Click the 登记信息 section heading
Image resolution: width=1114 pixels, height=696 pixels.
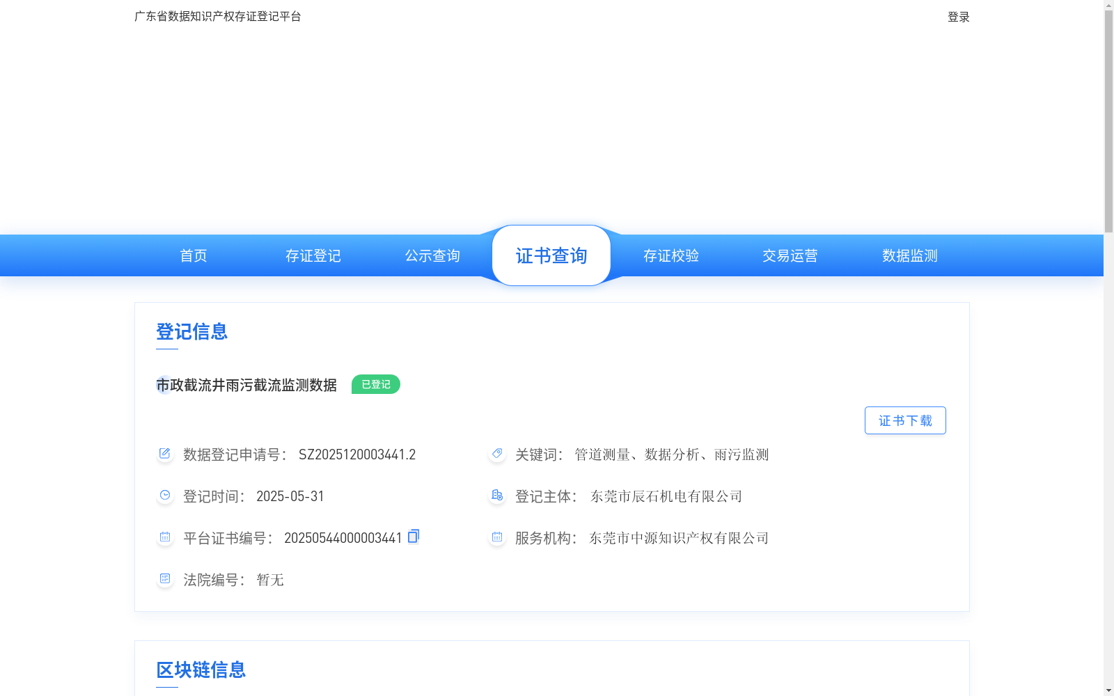pos(192,331)
